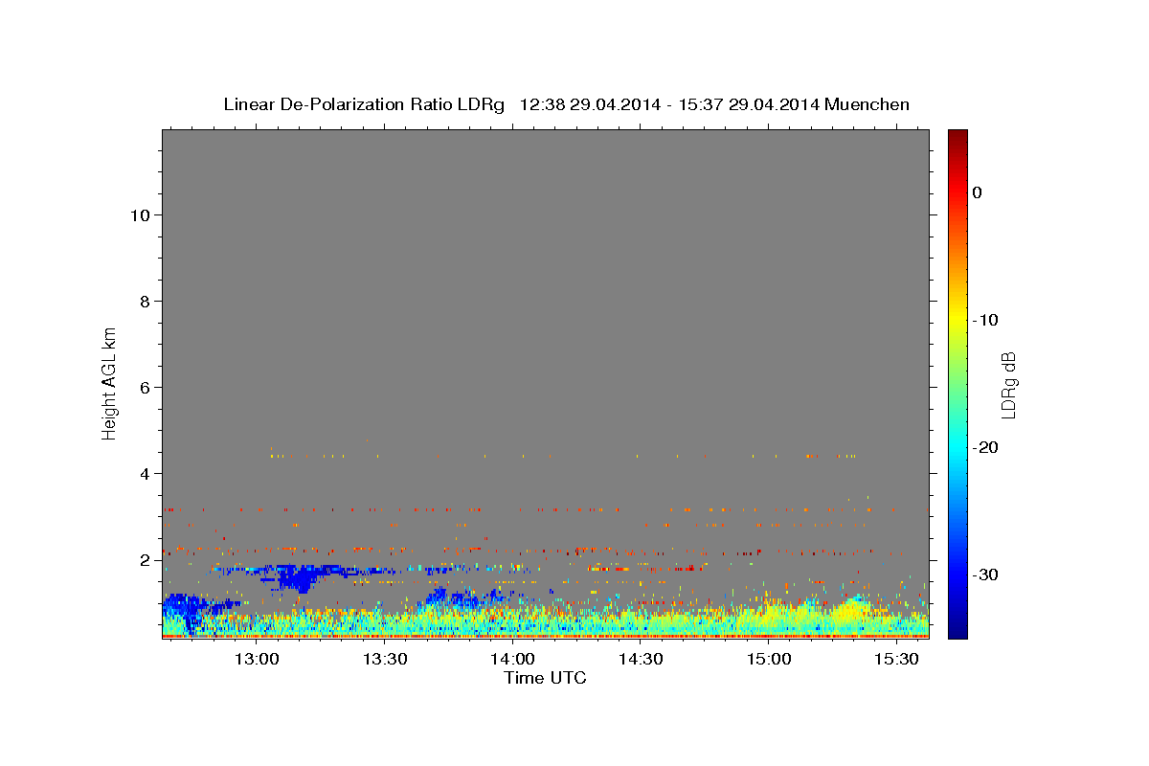Click the Height AGL km axis title
The height and width of the screenshot is (766, 1149).
[x=110, y=382]
